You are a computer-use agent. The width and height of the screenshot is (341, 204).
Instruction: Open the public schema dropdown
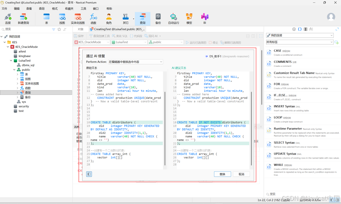pos(166,42)
